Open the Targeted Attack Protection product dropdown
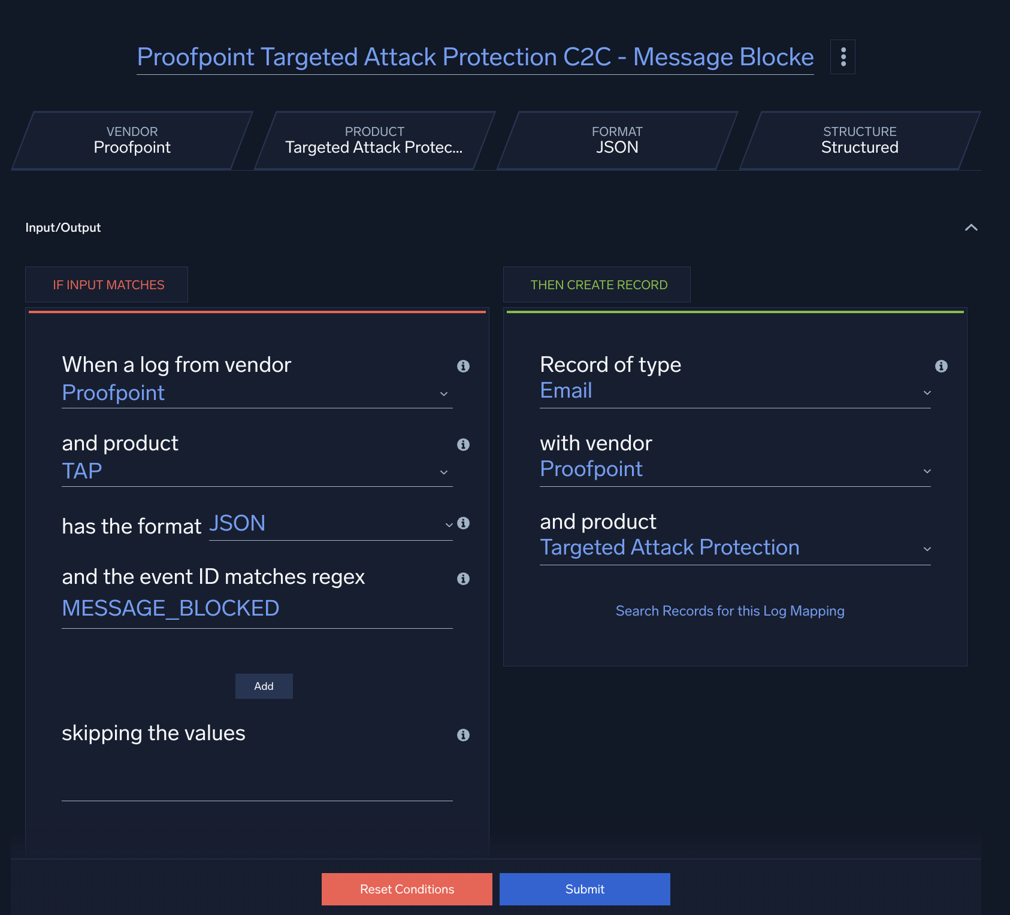Screen dimensions: 1010x915 (x=734, y=548)
